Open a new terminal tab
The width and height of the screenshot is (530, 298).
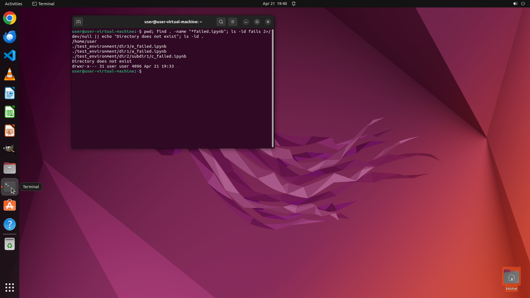click(78, 22)
